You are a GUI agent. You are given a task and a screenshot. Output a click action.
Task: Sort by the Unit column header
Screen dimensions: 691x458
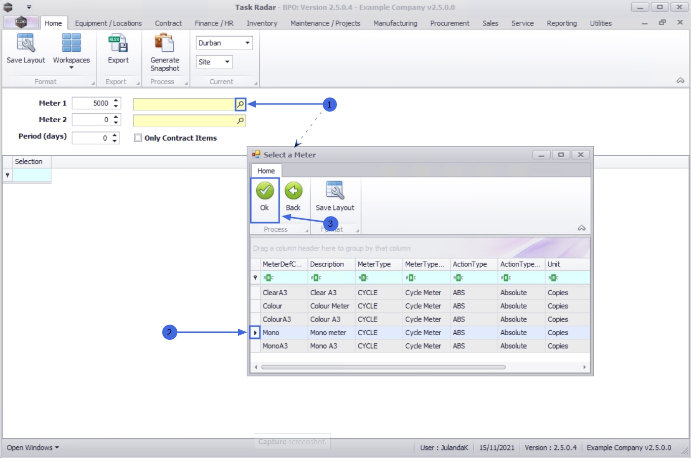567,264
